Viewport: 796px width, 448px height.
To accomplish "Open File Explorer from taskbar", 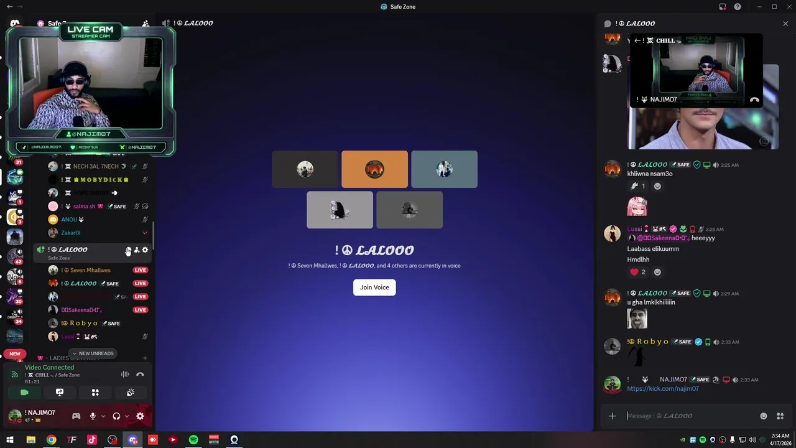I will pos(30,440).
